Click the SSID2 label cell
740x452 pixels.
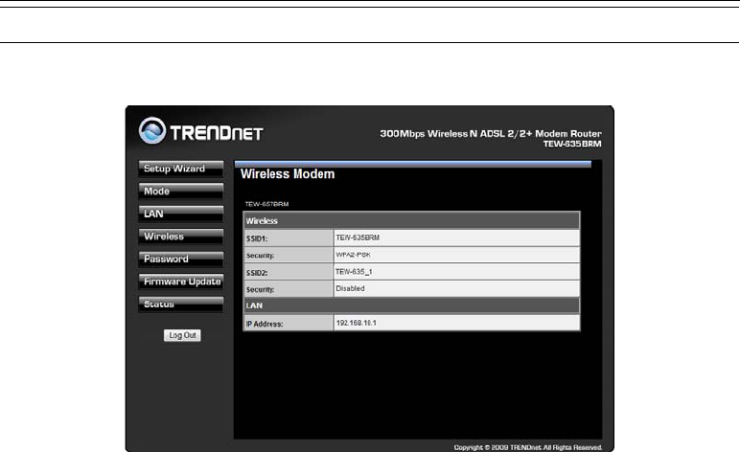(289, 272)
